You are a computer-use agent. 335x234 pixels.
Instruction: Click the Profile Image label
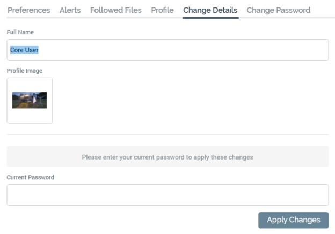tap(24, 71)
